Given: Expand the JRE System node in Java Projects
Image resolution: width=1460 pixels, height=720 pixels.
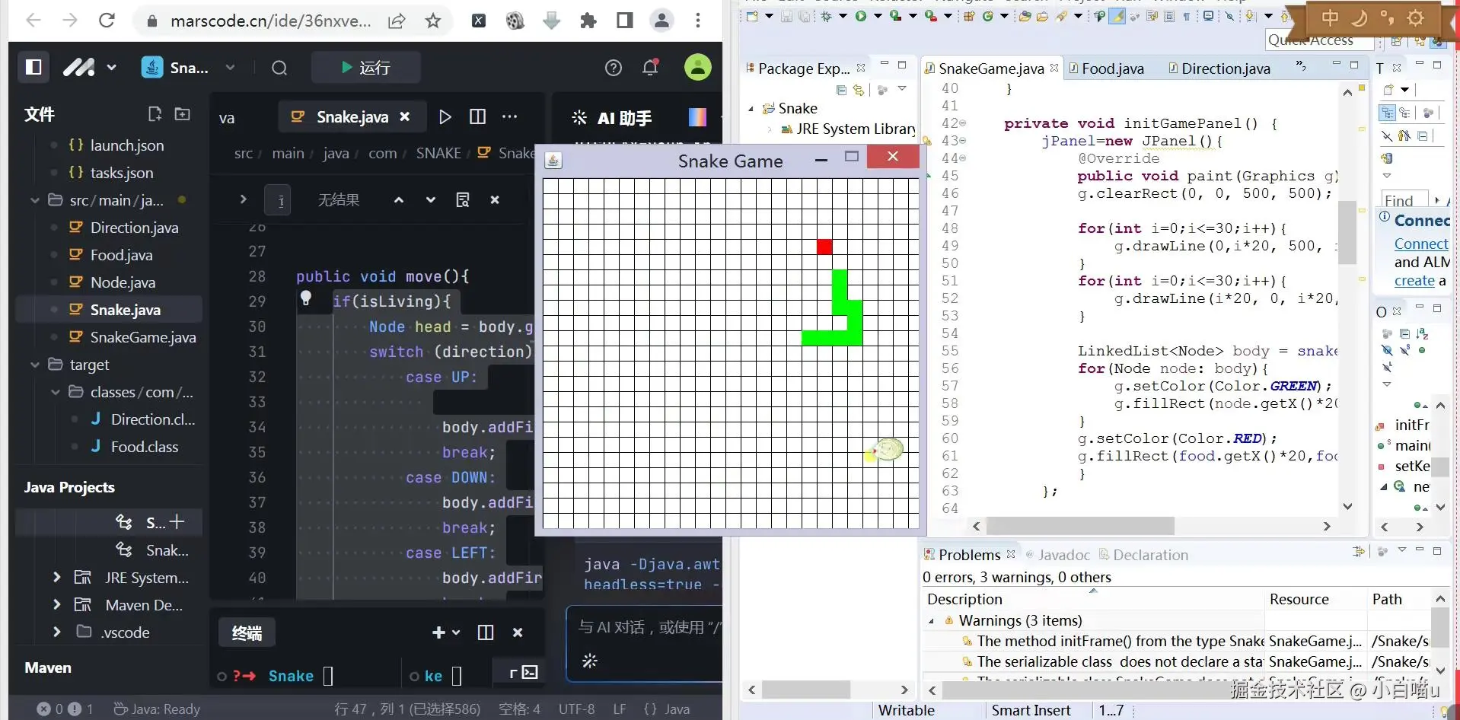Looking at the screenshot, I should pos(56,578).
